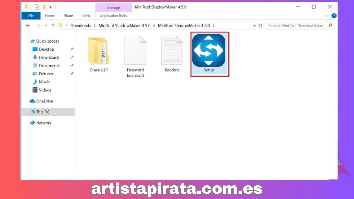Click the first MiniTool ShadowMaker 4.5.0 breadcrumb

[x=125, y=25]
